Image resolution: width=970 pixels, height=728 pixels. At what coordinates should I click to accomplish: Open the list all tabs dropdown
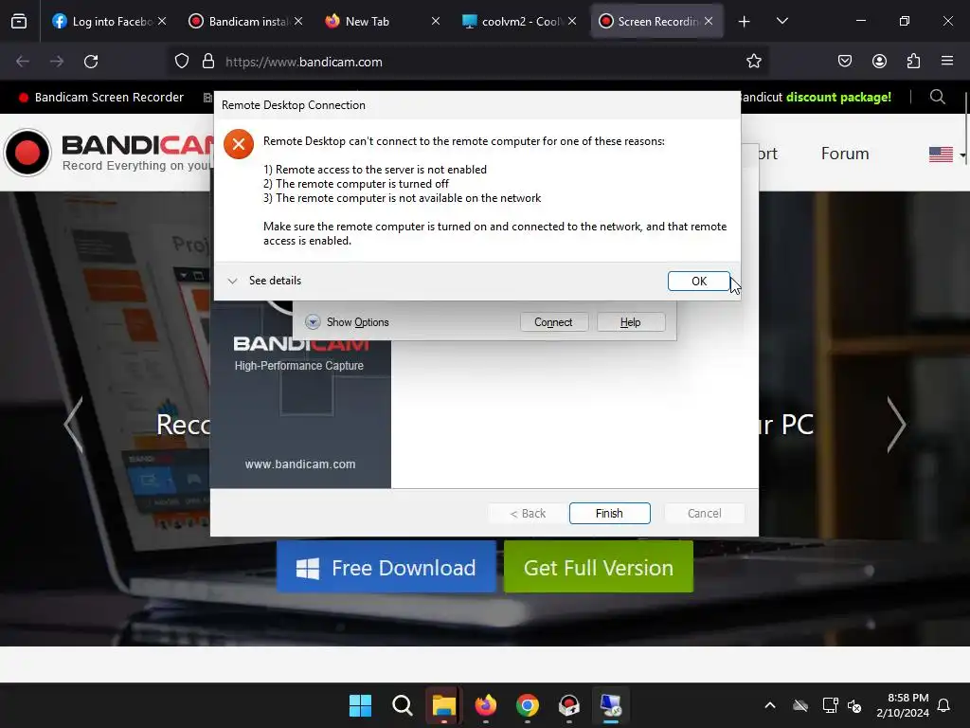(x=781, y=21)
